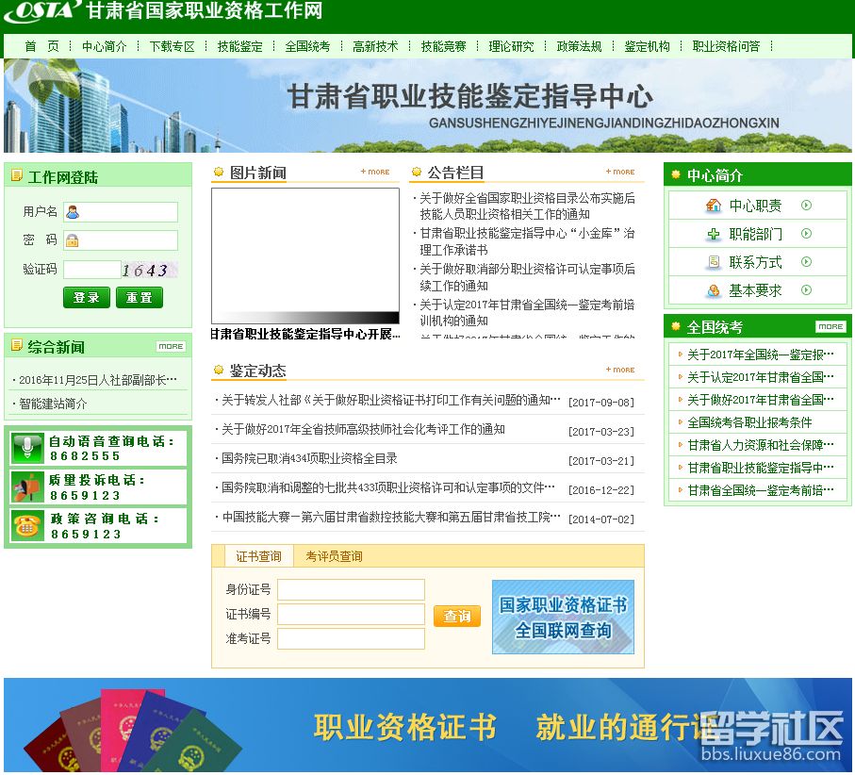Focus the 密码 input field

(121, 240)
